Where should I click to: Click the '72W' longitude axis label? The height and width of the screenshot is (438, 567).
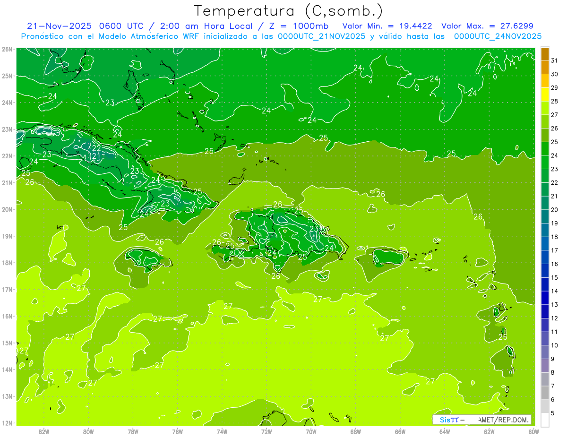point(266,431)
